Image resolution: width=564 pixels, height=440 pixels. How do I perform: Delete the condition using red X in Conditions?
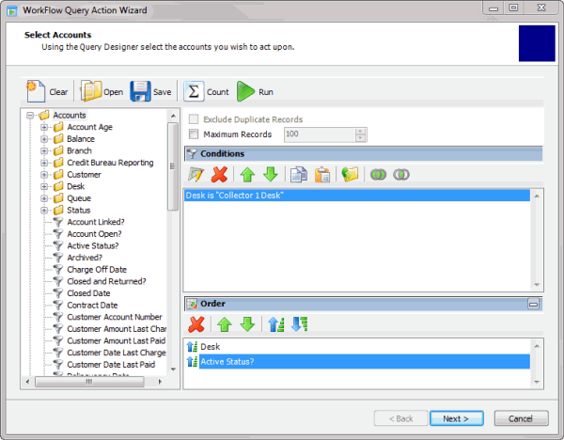[219, 174]
